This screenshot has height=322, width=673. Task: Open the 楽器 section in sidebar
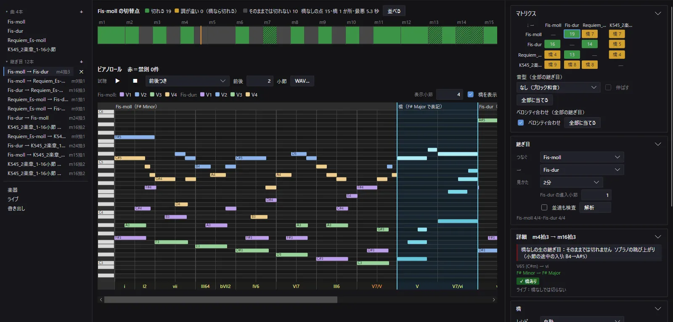[13, 190]
